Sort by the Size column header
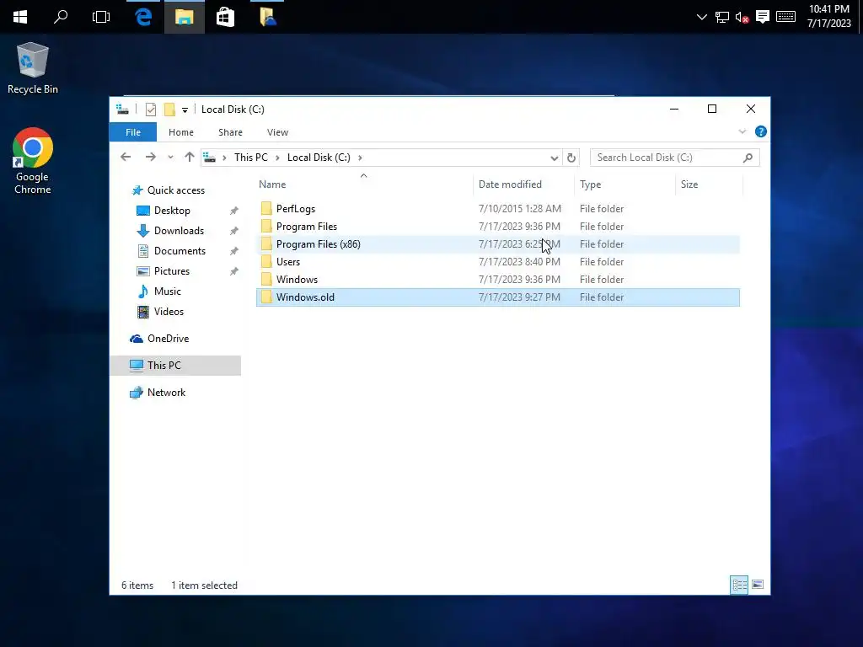 709,184
